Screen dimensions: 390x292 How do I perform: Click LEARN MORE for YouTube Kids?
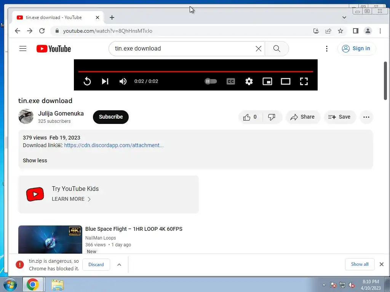click(71, 199)
